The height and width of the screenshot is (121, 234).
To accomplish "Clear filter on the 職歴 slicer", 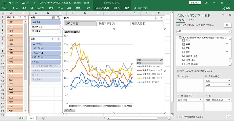I will pyautogui.click(x=161, y=18).
